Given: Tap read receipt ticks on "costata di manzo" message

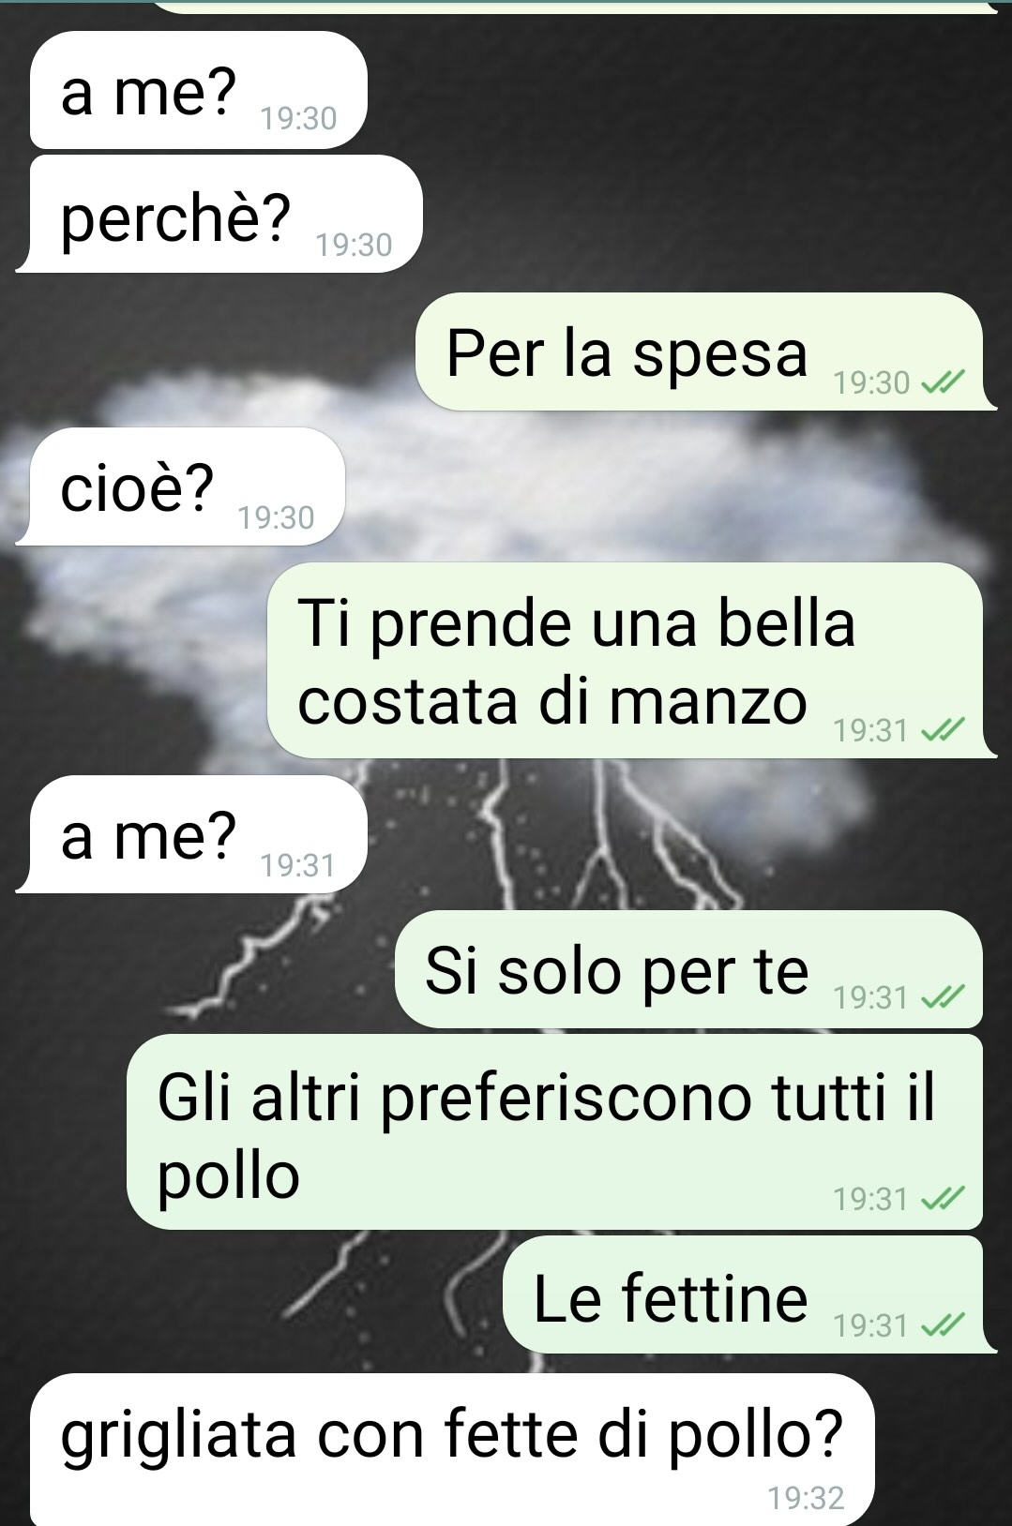Looking at the screenshot, I should pos(942,730).
